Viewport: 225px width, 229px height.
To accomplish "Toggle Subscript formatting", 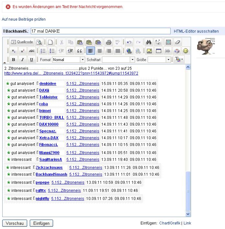I will pos(14,51).
